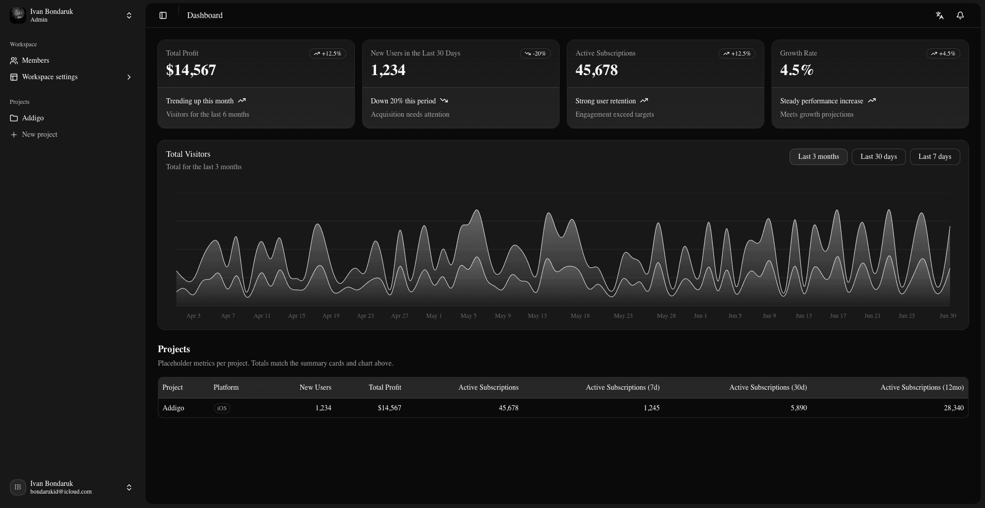Click the Ivan Bondaruk avatar image at top
This screenshot has height=508, width=985.
click(18, 15)
